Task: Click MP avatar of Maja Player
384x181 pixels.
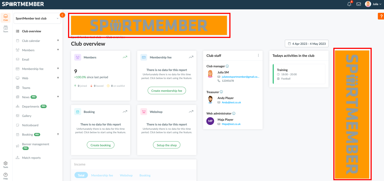Action: [210, 121]
